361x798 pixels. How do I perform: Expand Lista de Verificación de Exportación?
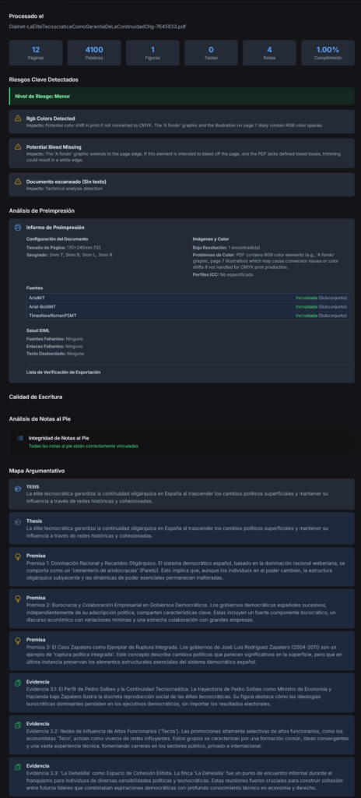coord(64,372)
